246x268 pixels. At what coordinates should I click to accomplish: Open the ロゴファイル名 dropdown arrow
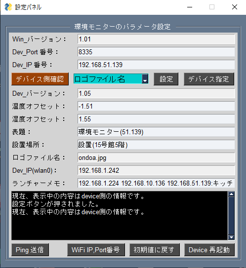[145, 79]
